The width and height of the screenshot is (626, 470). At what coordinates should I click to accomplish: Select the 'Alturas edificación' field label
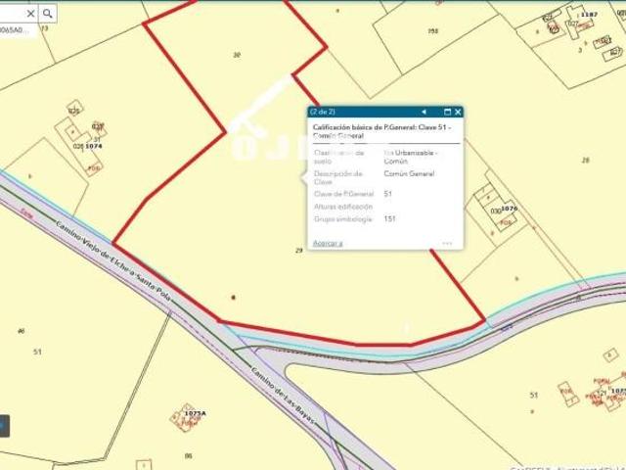click(x=343, y=207)
